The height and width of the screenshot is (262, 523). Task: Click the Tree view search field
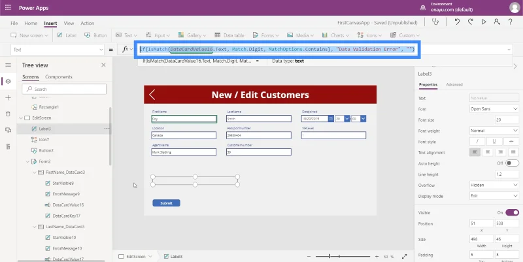pos(64,89)
